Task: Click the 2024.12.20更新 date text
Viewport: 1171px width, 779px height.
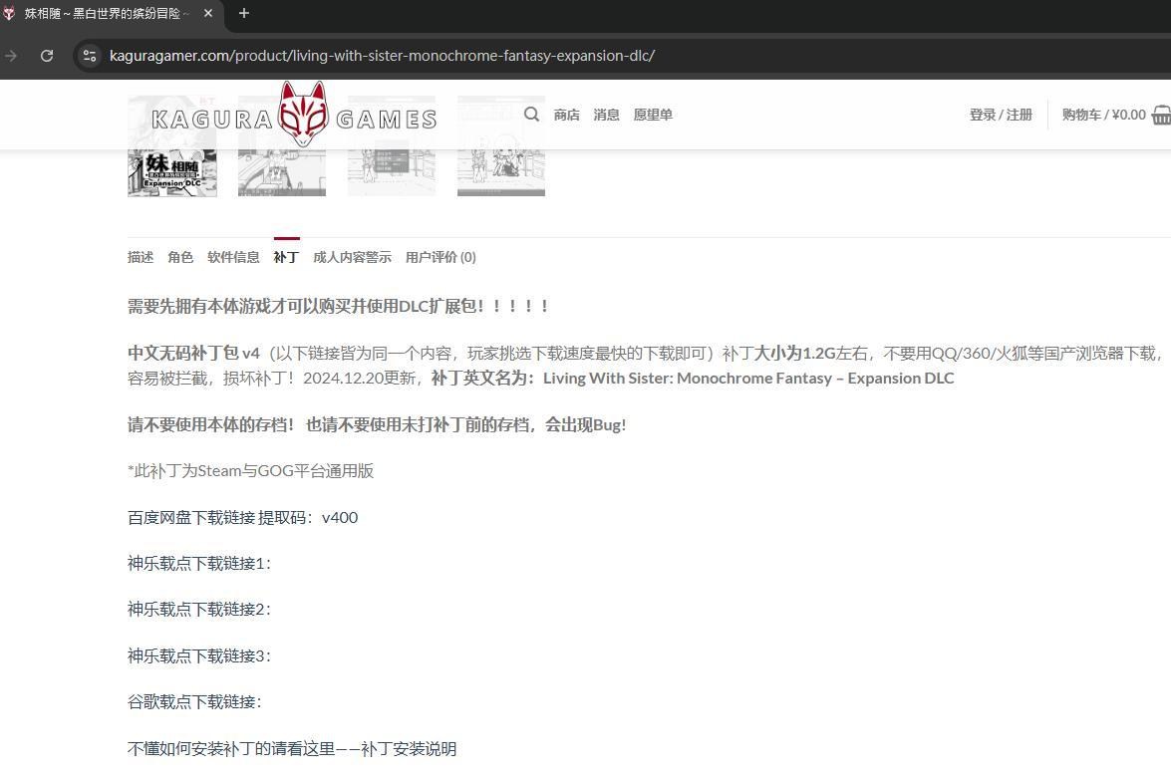Action: click(359, 379)
